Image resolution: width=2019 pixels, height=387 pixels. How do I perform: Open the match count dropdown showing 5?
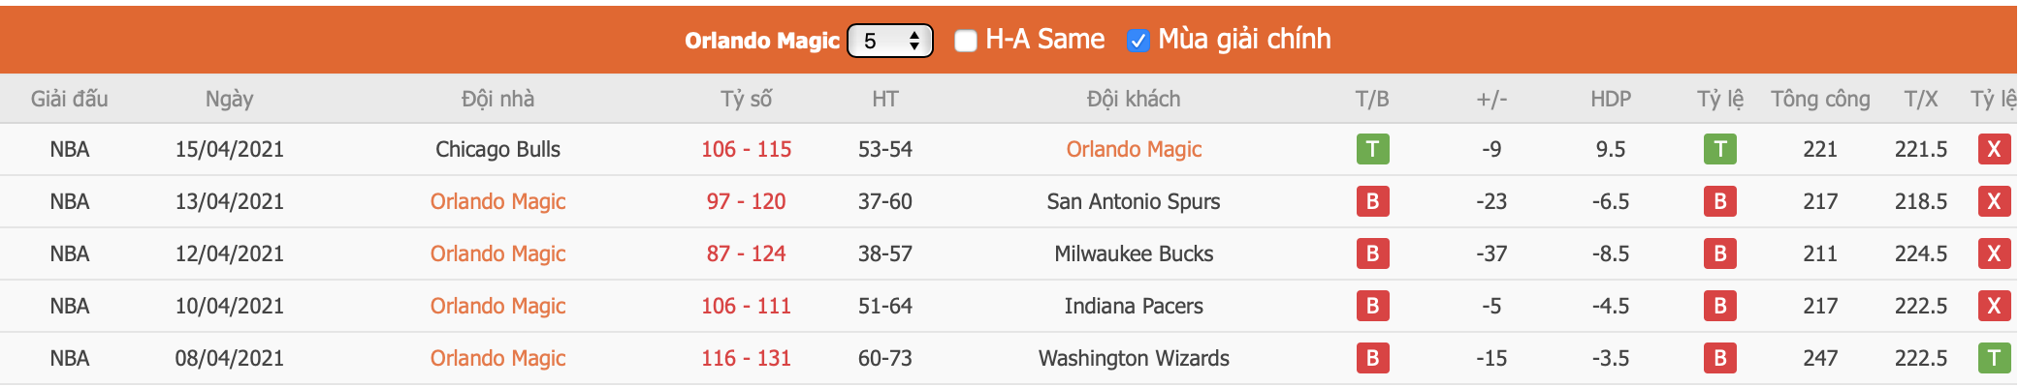889,41
